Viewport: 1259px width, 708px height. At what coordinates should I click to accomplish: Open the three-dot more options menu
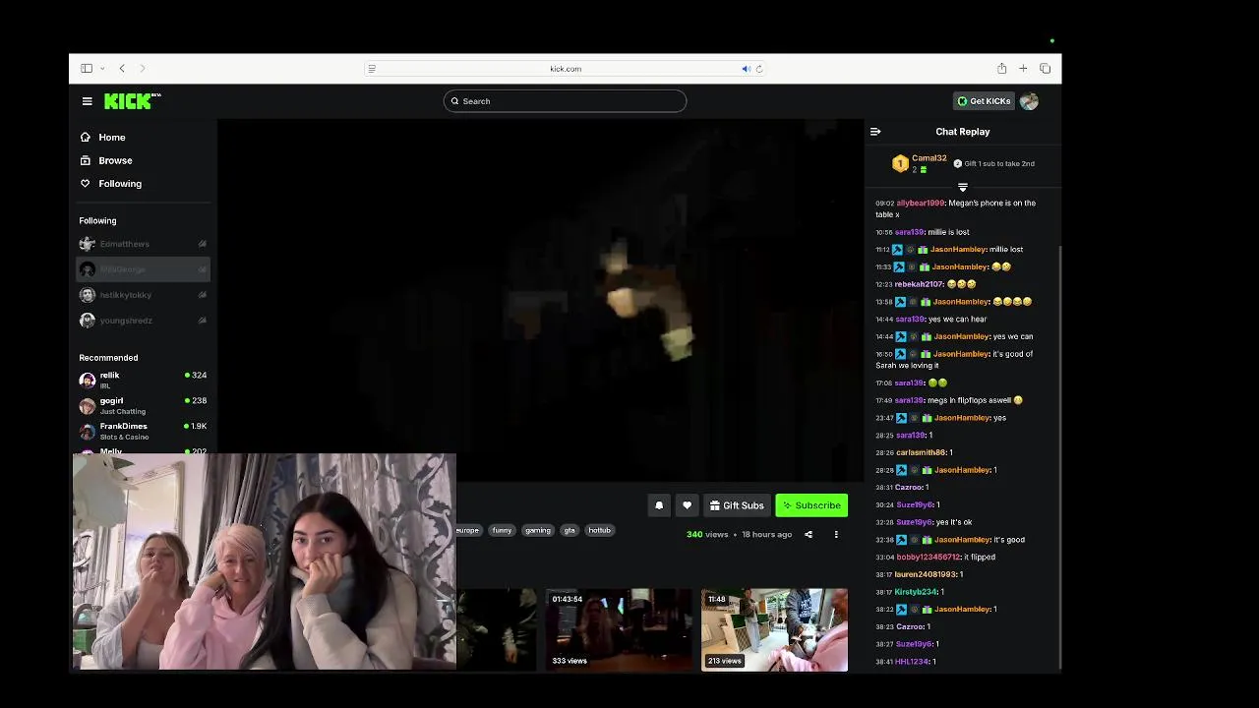coord(836,535)
